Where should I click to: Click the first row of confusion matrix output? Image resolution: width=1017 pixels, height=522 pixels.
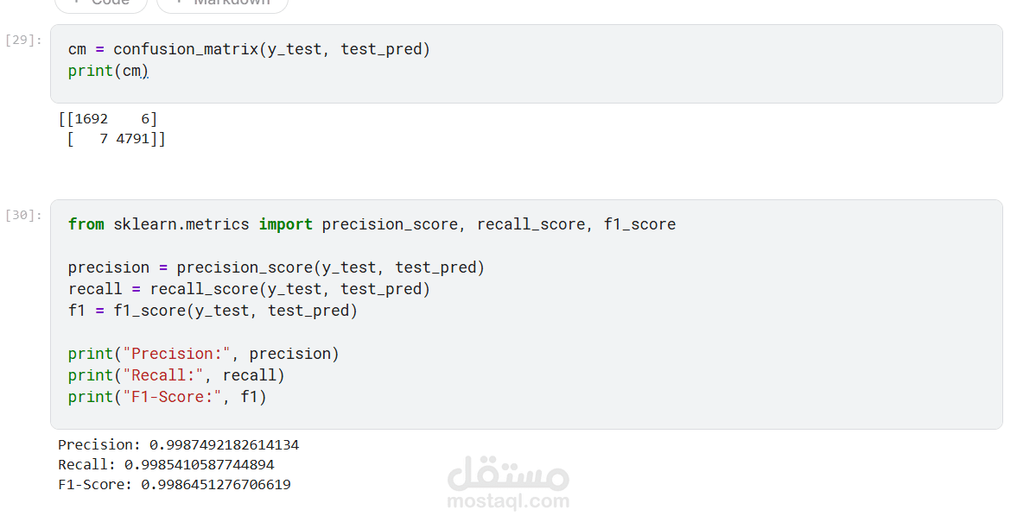[108, 119]
